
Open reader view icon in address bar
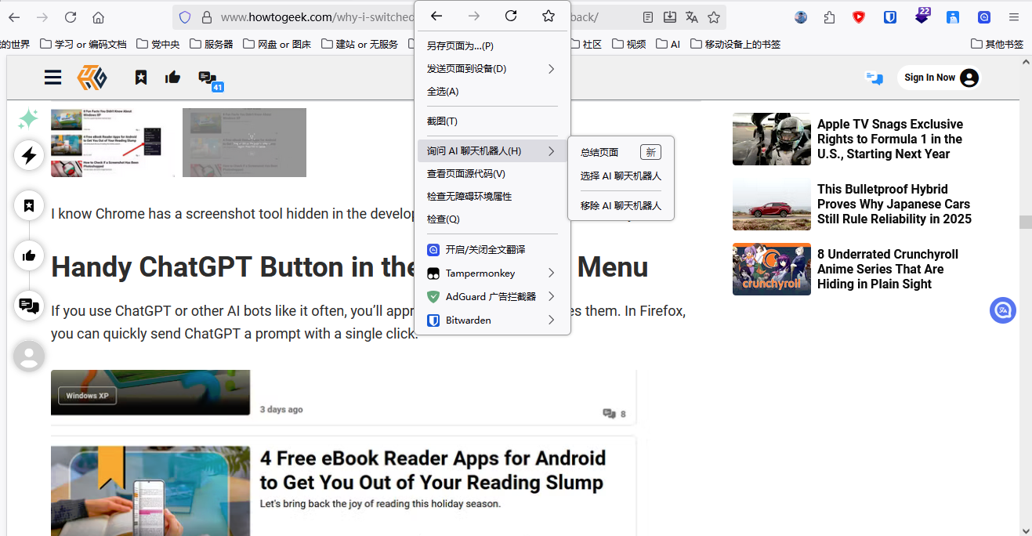pos(648,17)
